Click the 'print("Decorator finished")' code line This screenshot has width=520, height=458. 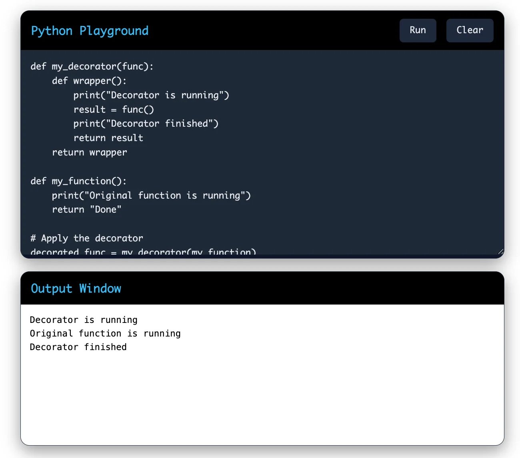pos(146,123)
